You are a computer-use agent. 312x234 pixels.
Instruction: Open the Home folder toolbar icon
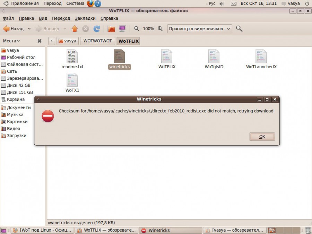click(111, 29)
